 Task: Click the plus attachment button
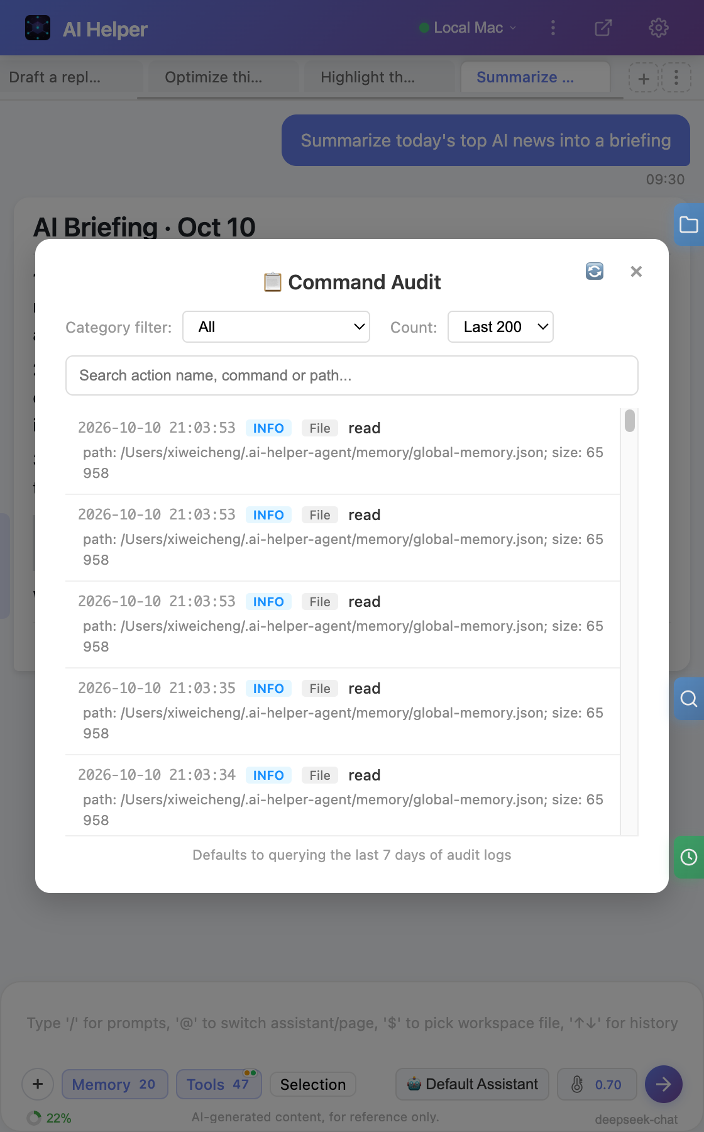point(38,1084)
